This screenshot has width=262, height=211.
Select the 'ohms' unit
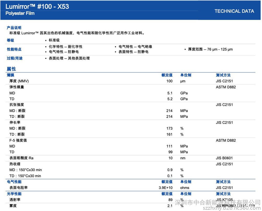[x=185, y=188]
